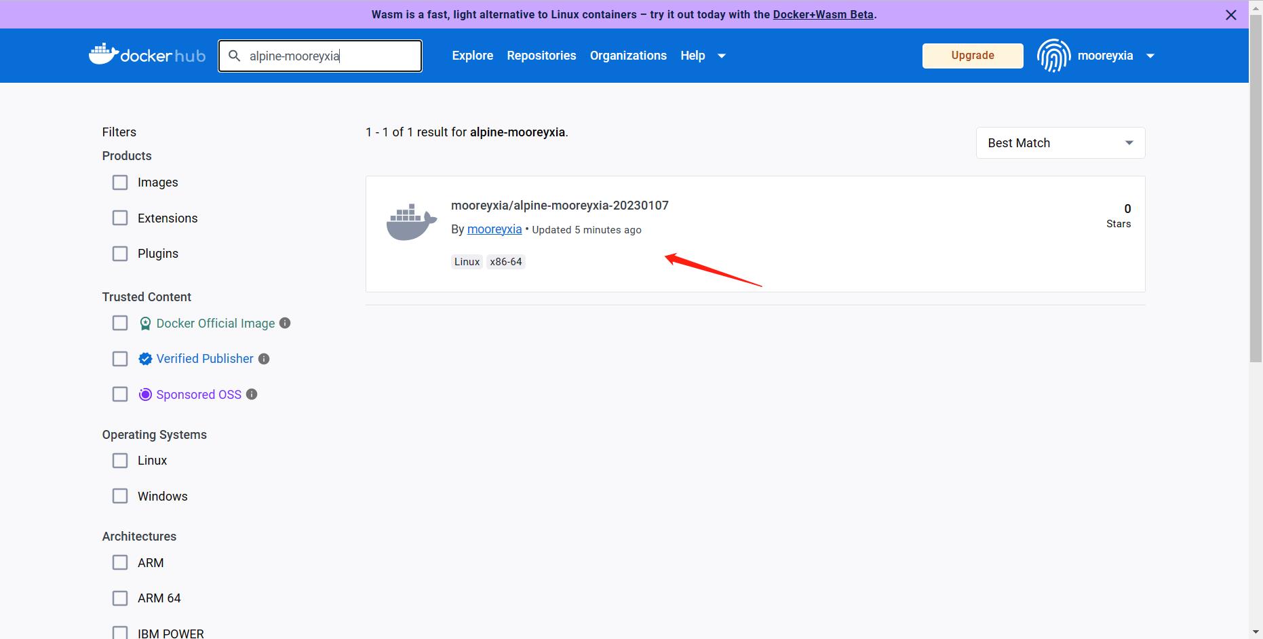Viewport: 1263px width, 639px height.
Task: Open the mooreyxia publisher link
Action: coord(494,229)
